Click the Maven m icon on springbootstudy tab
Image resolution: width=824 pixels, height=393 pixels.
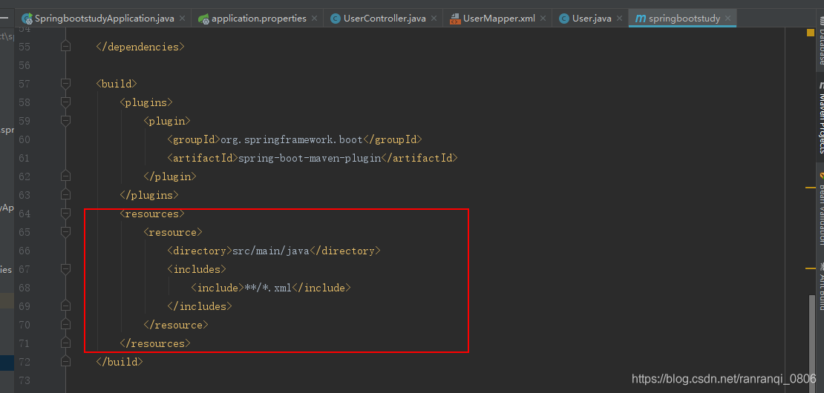641,19
